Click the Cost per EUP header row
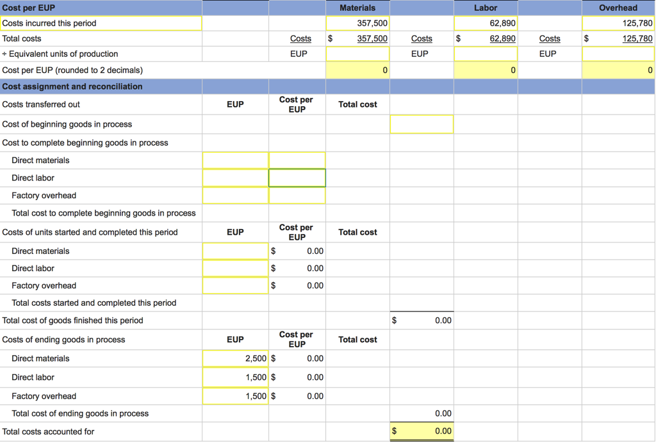The width and height of the screenshot is (656, 442). 101,6
